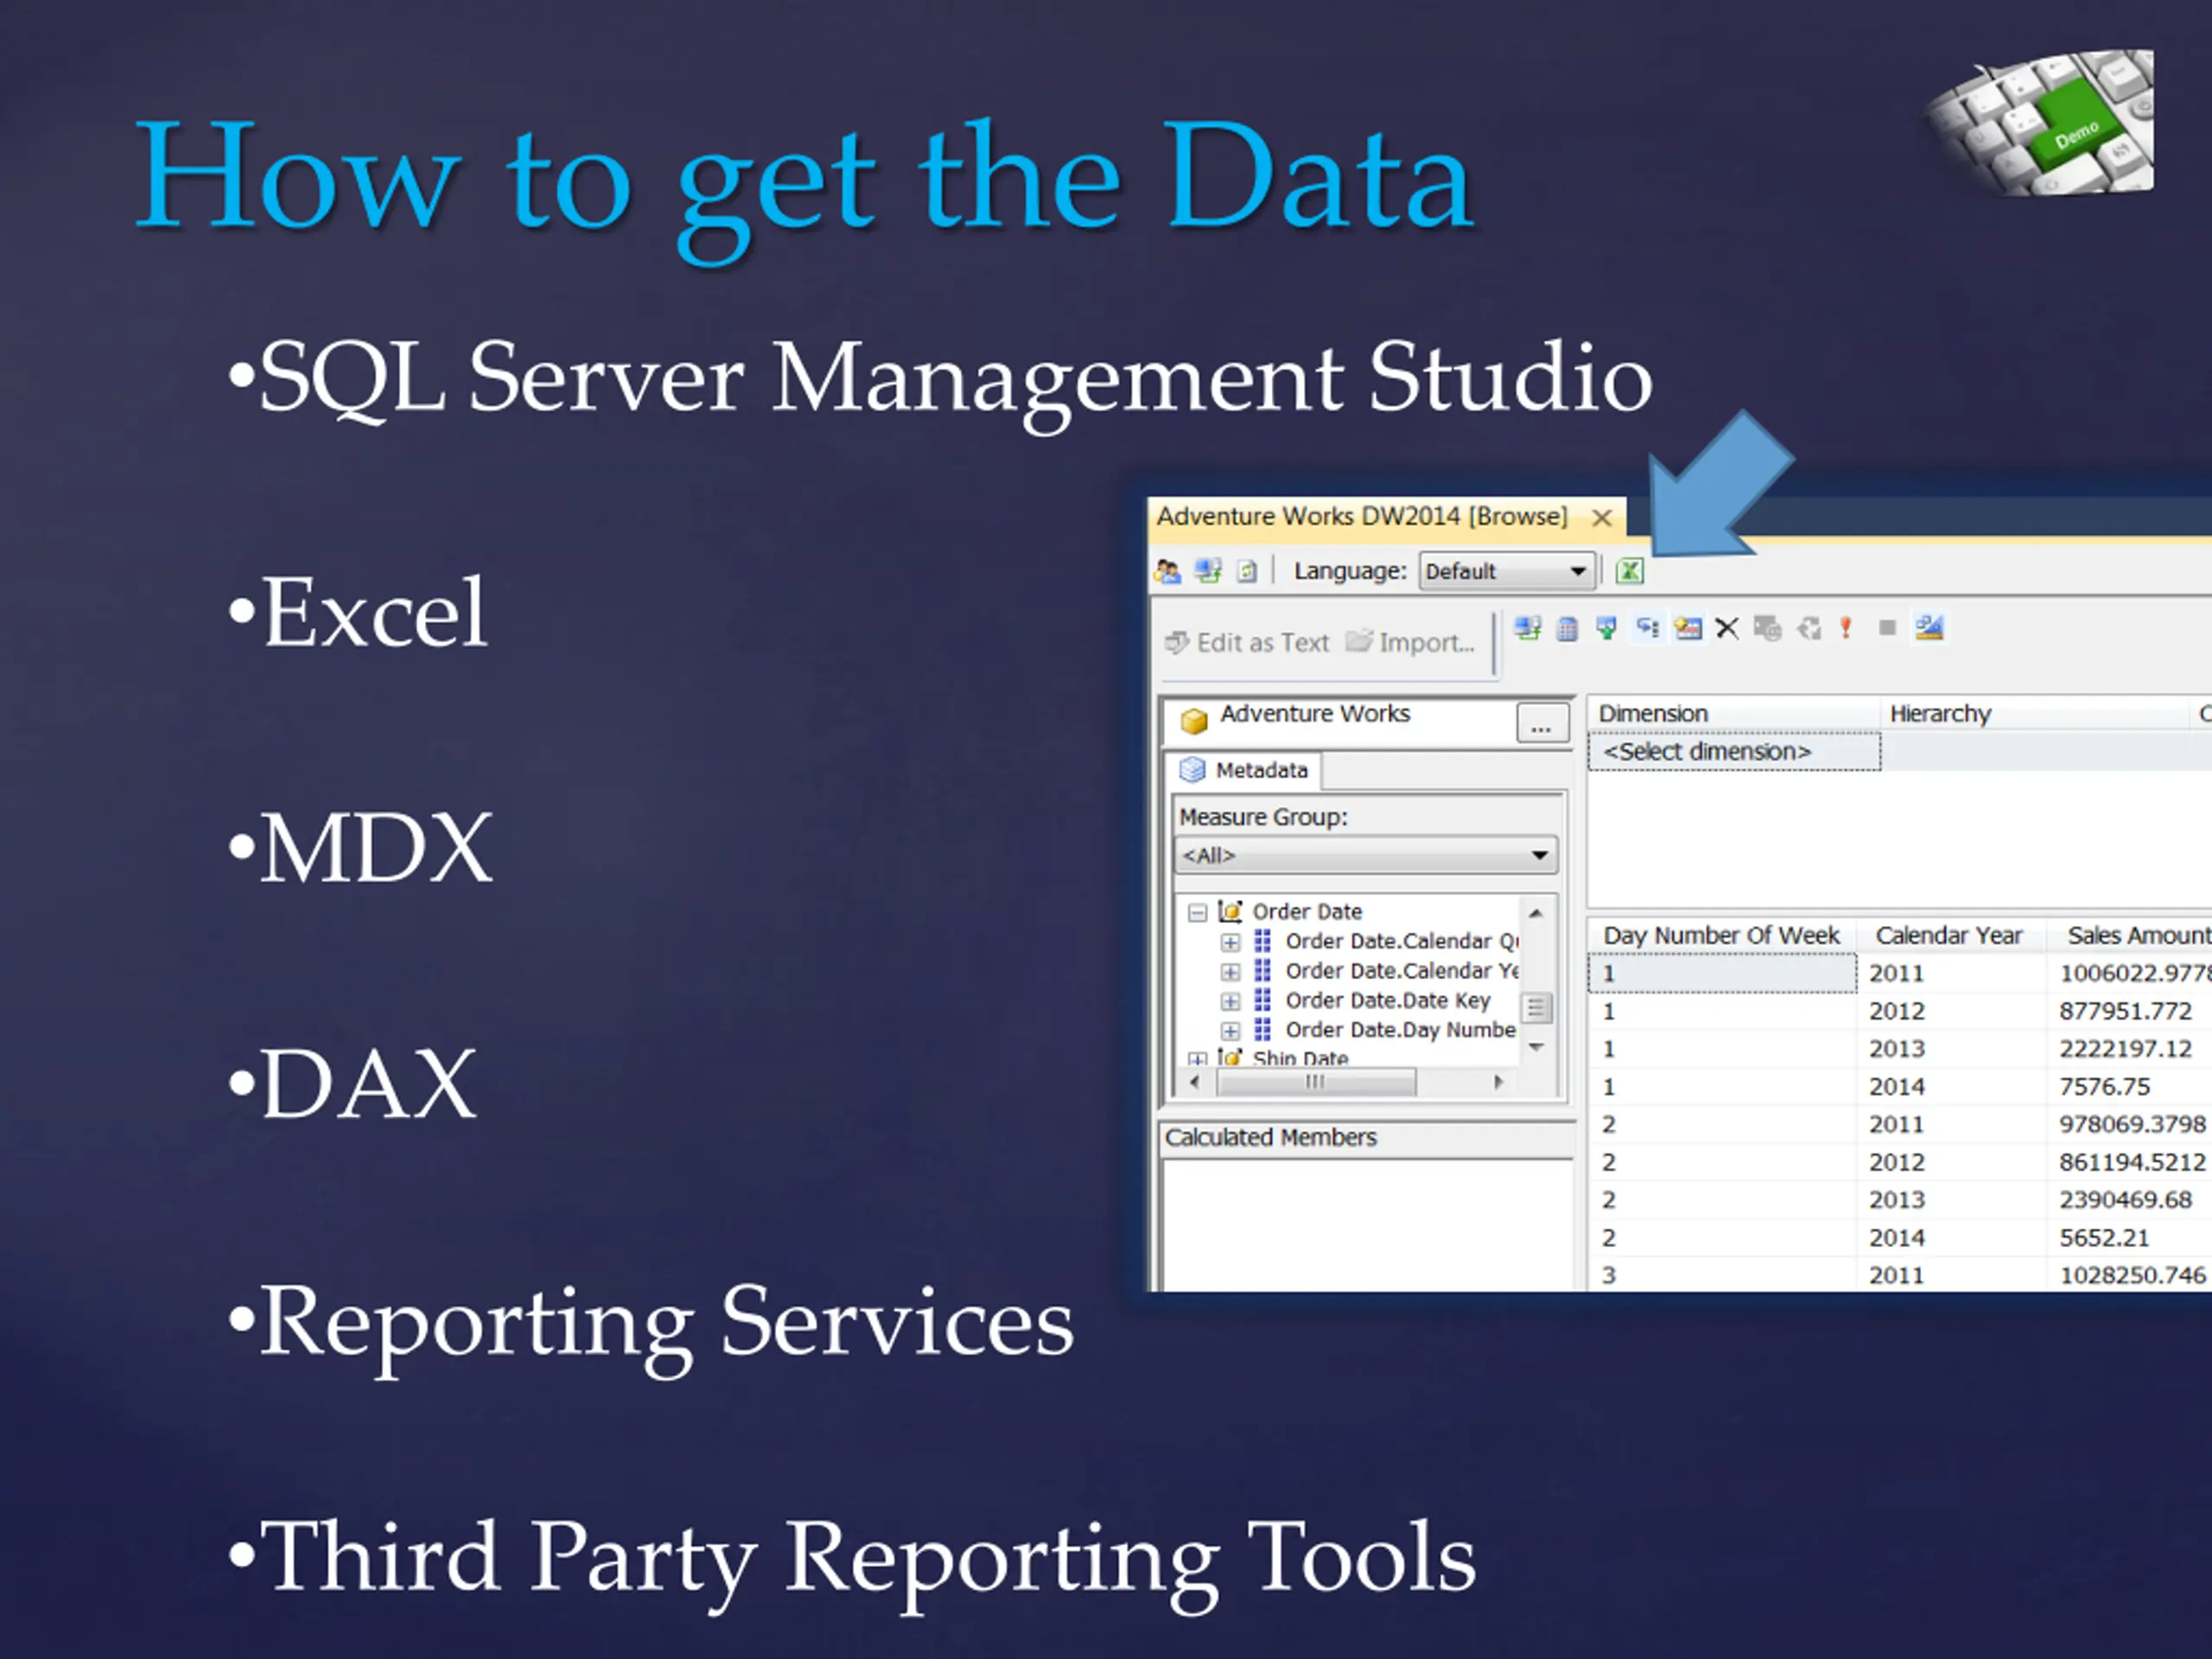
Task: Expand the Ship Date tree node
Action: pyautogui.click(x=1197, y=1059)
